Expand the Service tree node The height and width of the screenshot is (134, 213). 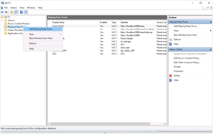click(x=2, y=20)
